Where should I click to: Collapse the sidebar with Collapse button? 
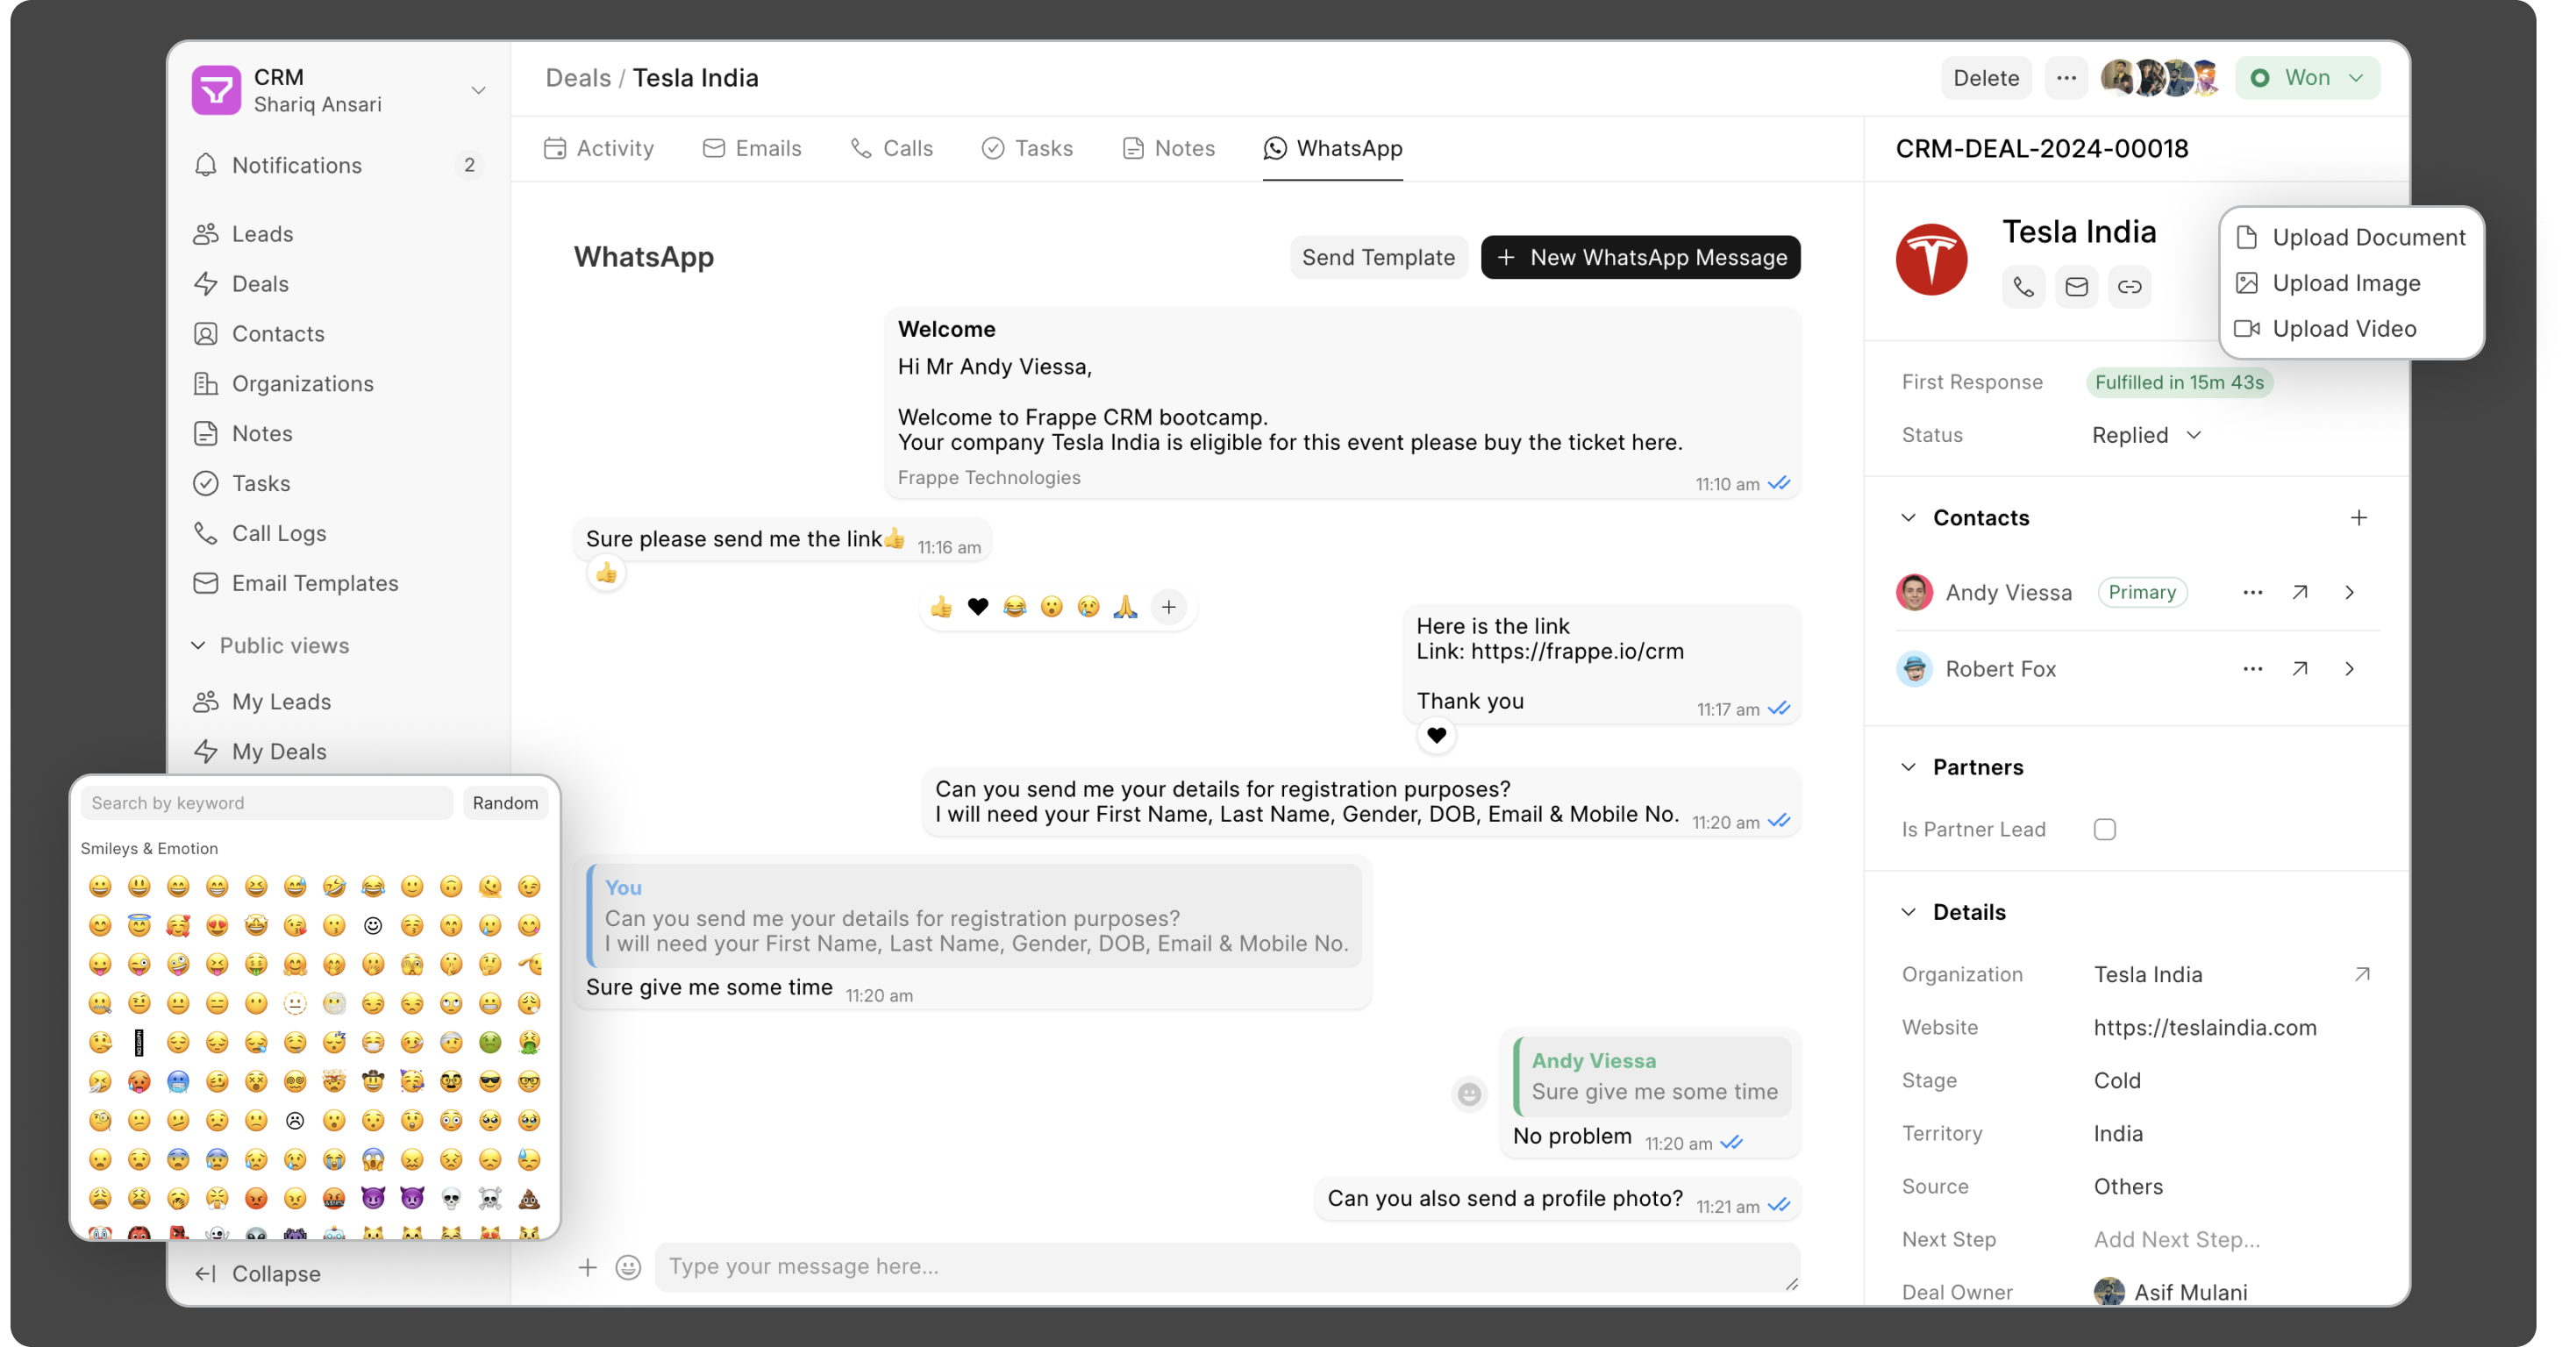[x=258, y=1274]
